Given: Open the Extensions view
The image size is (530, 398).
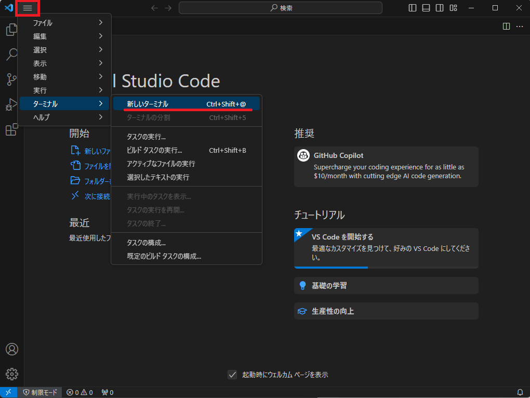Looking at the screenshot, I should (12, 129).
